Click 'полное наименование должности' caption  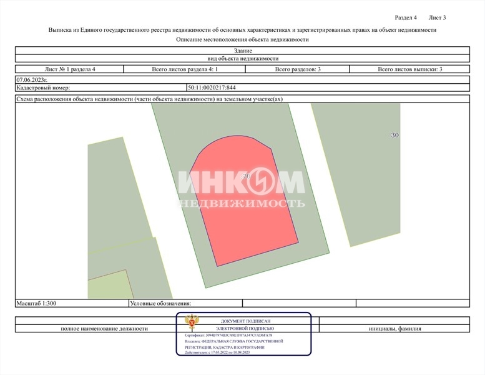coord(104,329)
